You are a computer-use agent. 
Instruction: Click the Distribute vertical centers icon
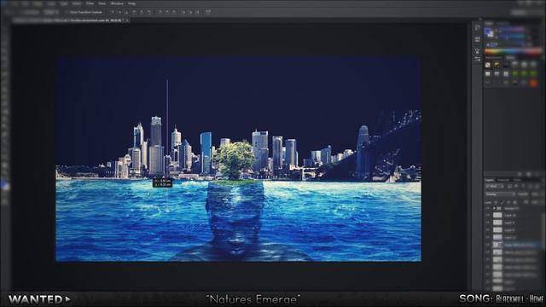click(167, 12)
